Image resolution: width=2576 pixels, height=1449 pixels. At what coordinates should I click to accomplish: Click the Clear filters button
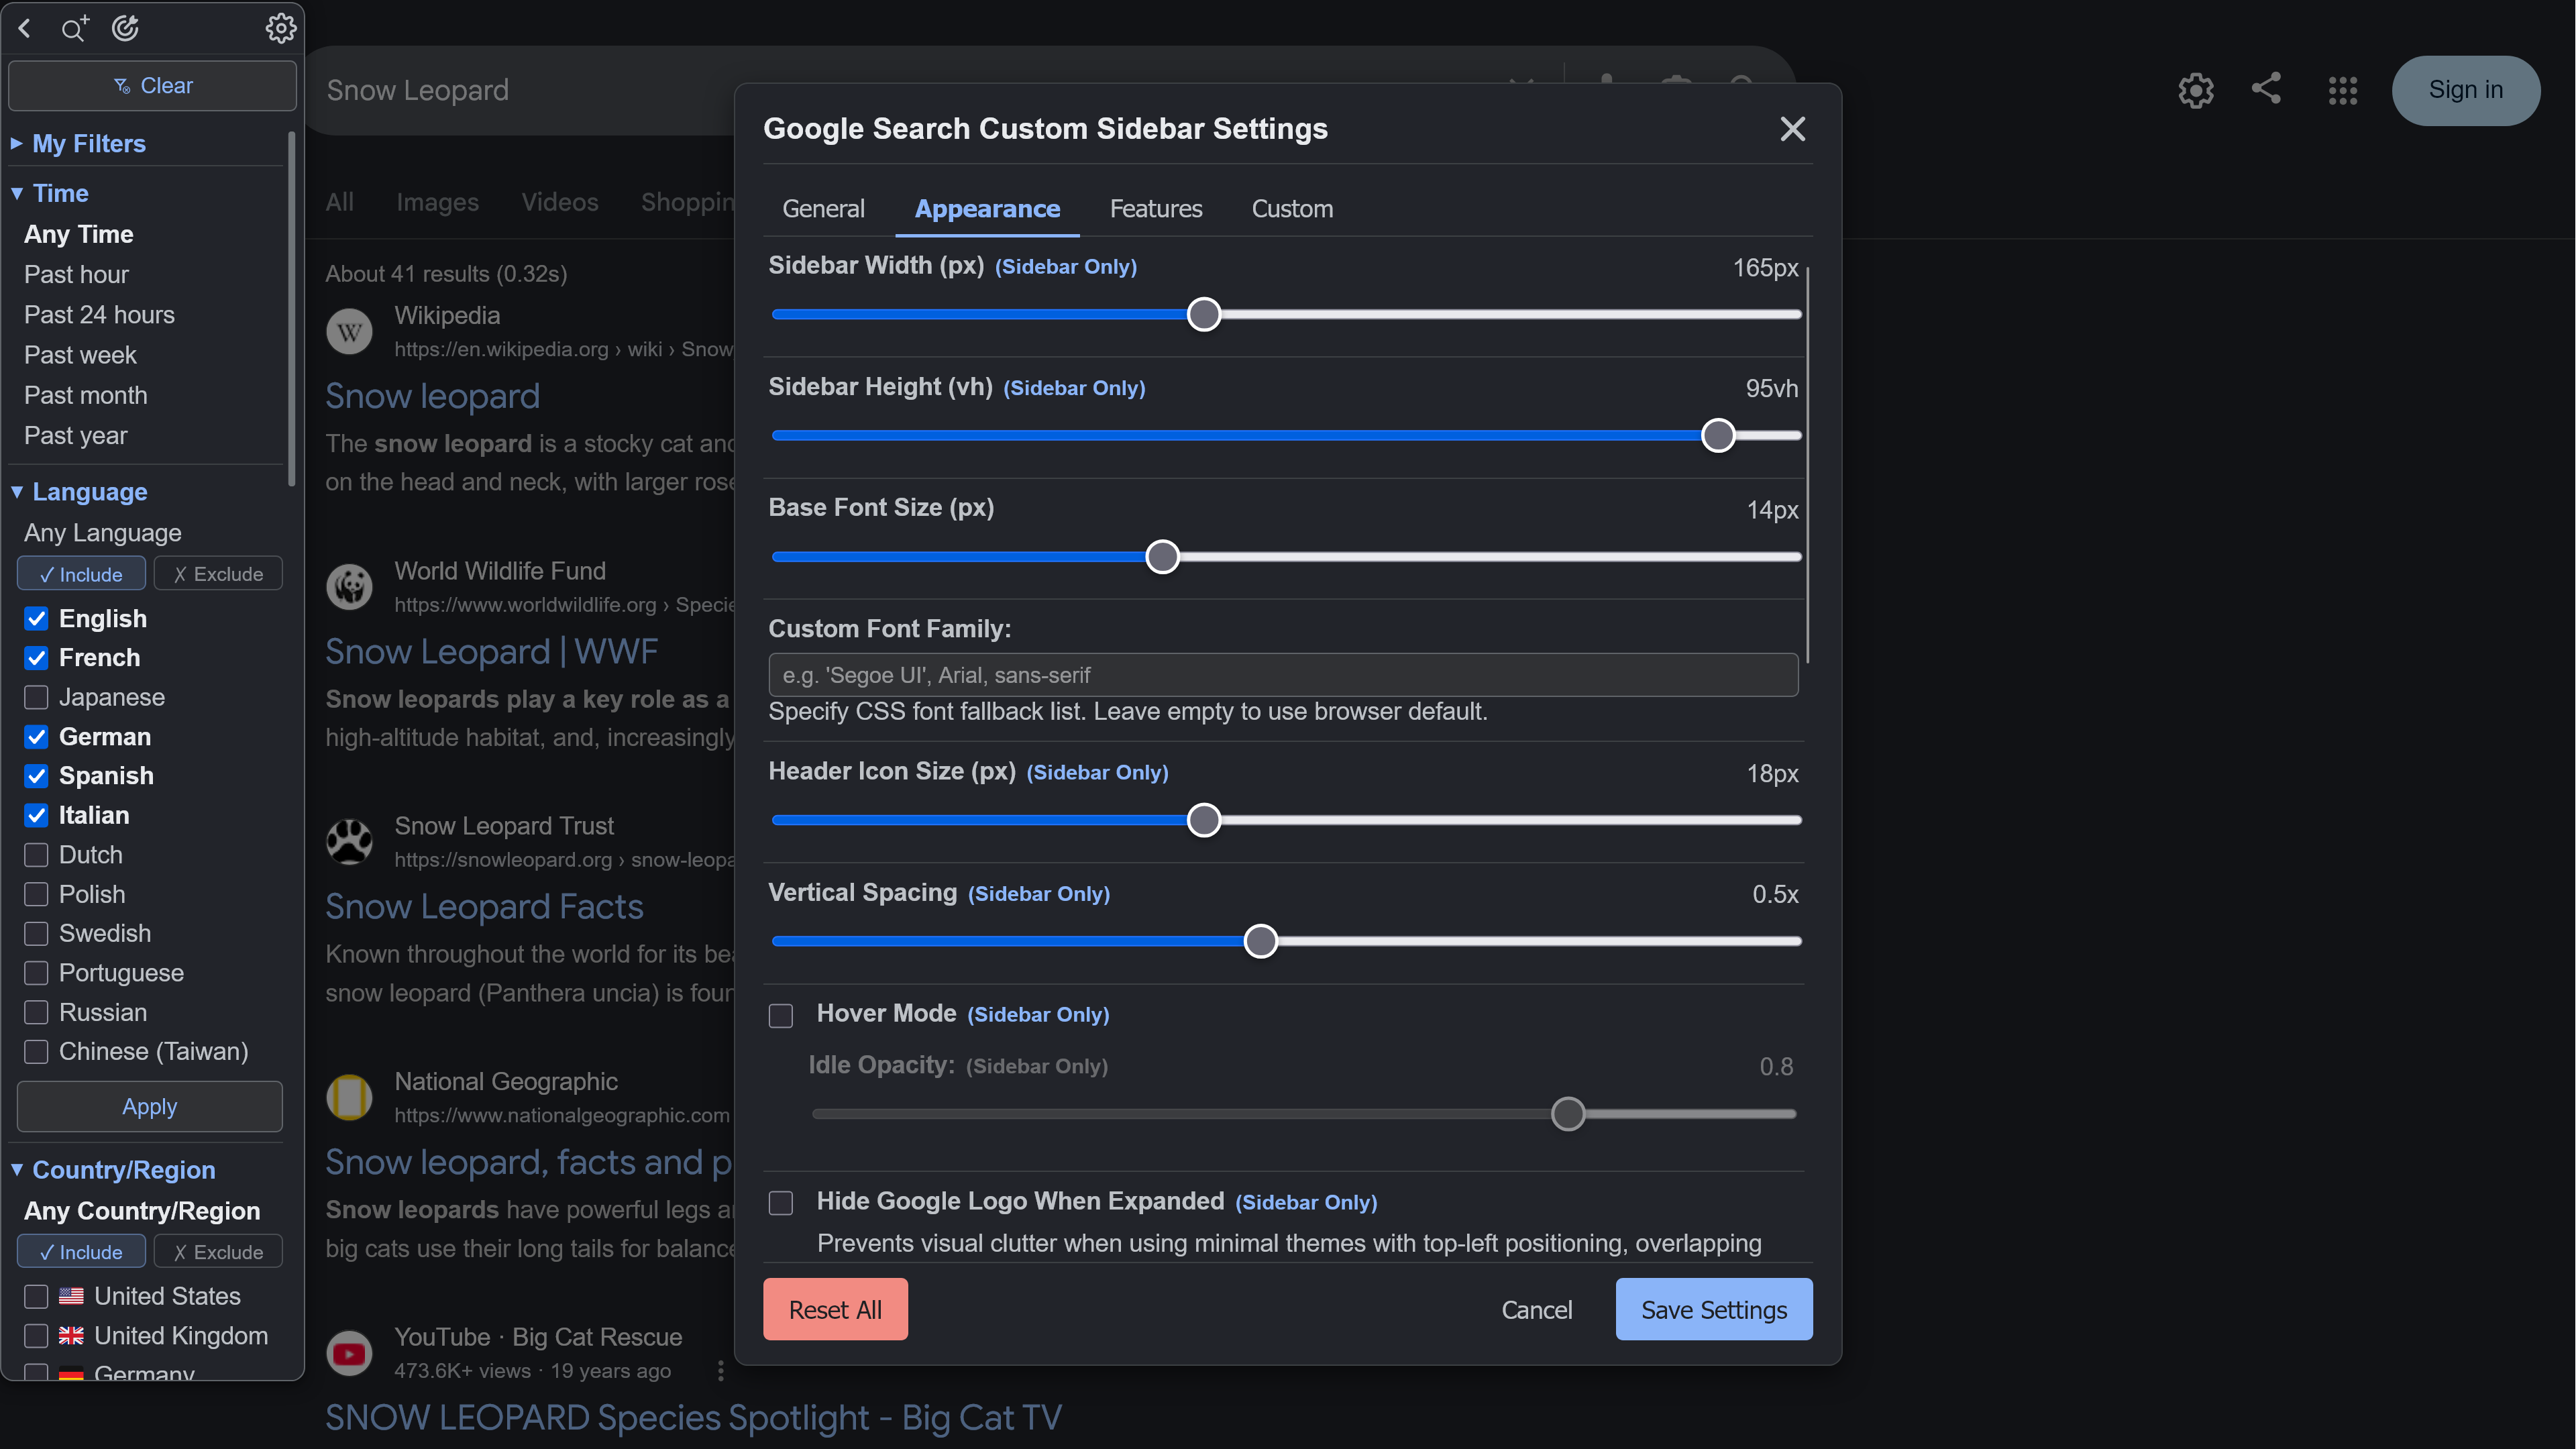point(152,86)
